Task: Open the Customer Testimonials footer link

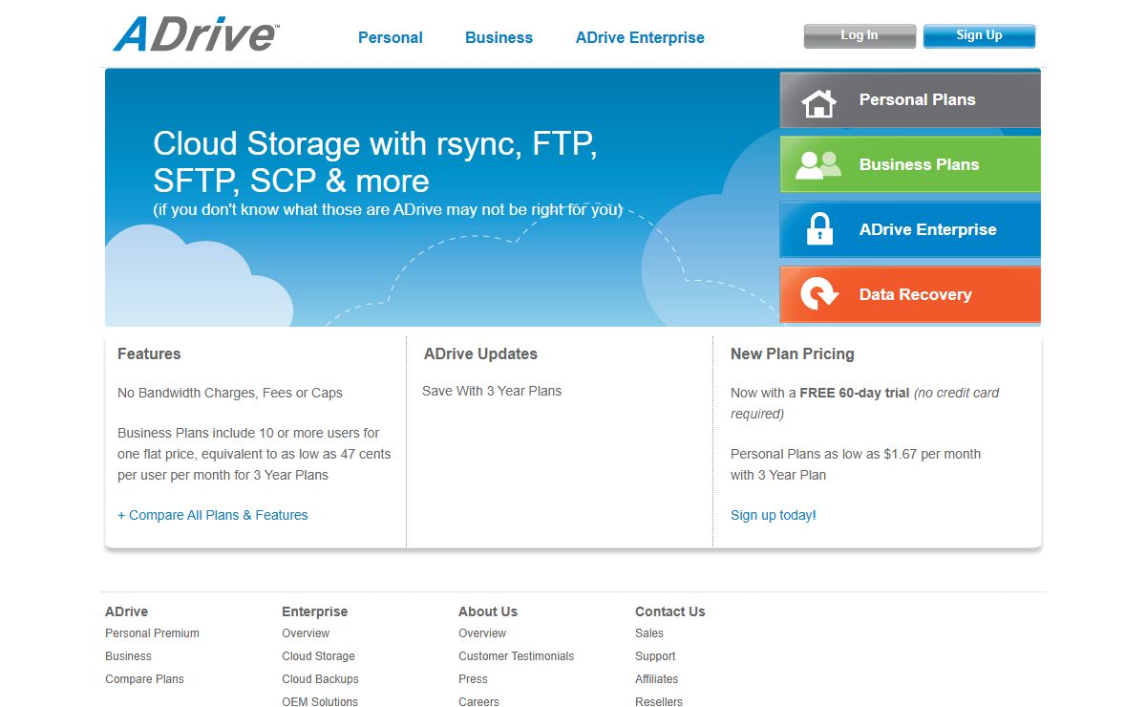Action: pyautogui.click(x=517, y=656)
